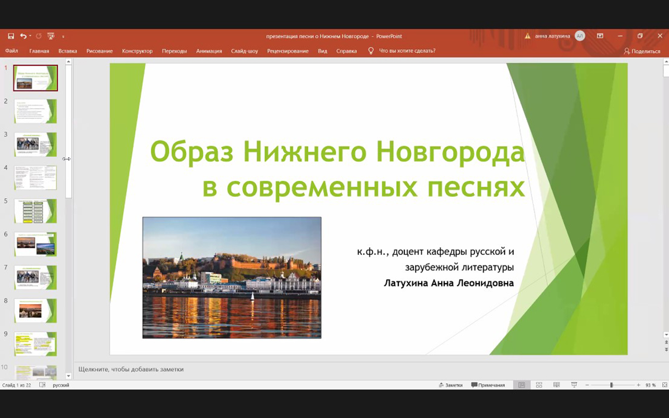Toggle the Заметки notes pane button
The height and width of the screenshot is (418, 669).
451,385
